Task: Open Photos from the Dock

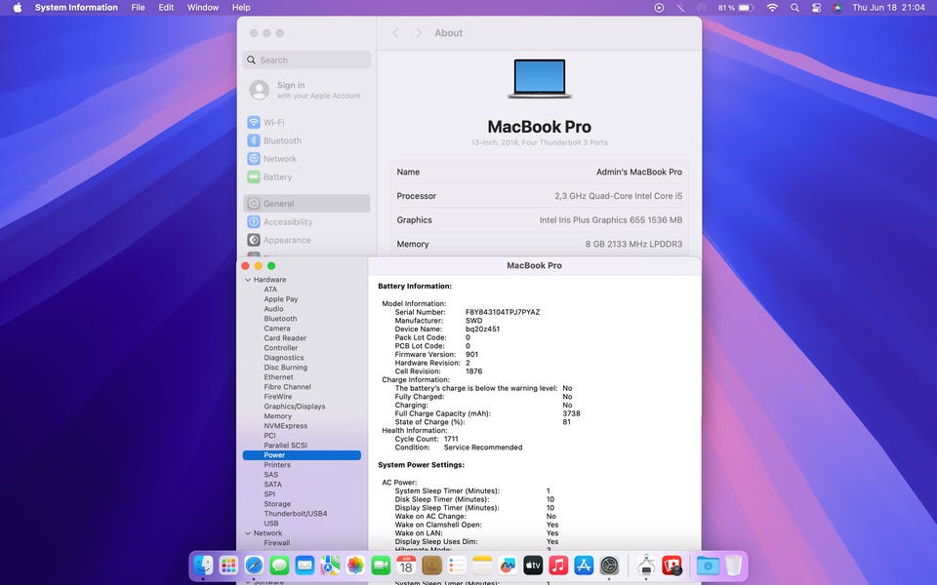Action: click(355, 565)
